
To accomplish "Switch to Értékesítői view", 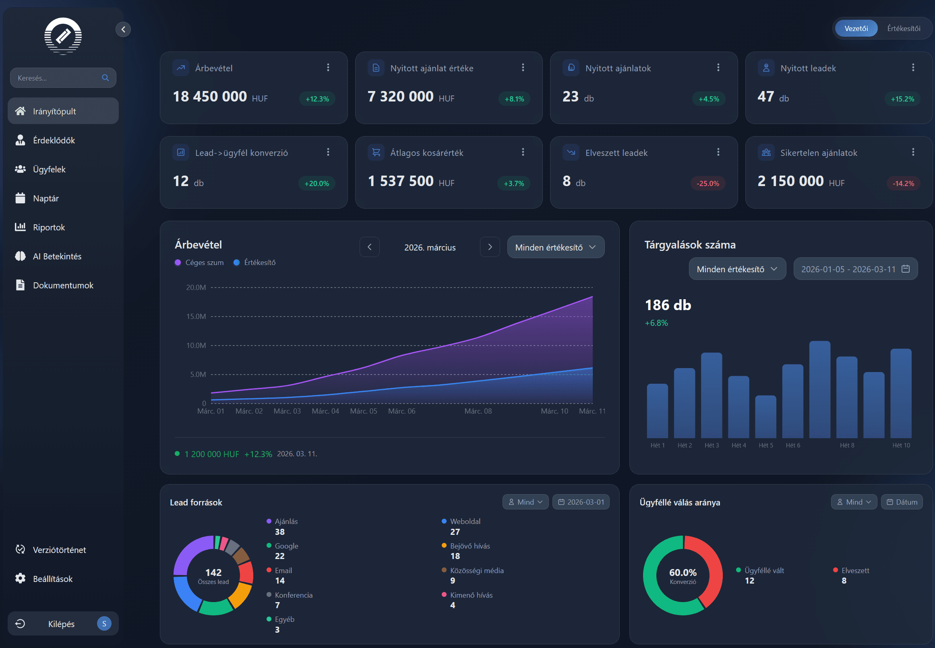I will point(903,29).
